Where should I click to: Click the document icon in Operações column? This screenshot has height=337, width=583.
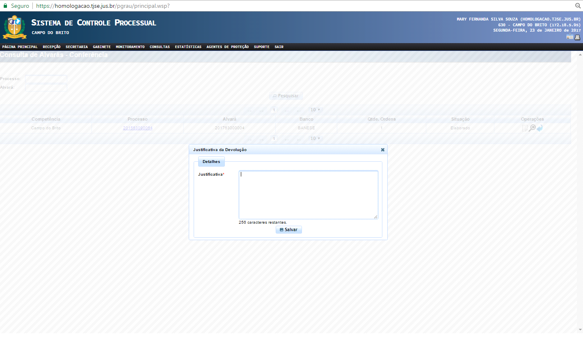[x=525, y=128]
